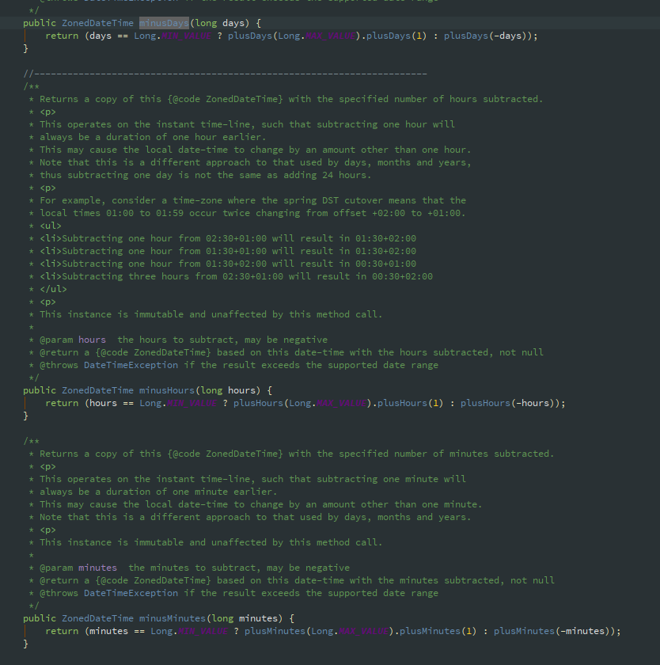Click the plusMinutes(1) call
This screenshot has height=665, width=660.
(438, 631)
